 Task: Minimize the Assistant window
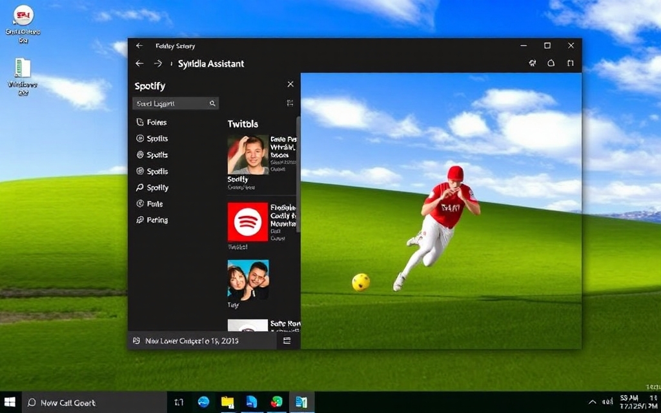[x=524, y=46]
